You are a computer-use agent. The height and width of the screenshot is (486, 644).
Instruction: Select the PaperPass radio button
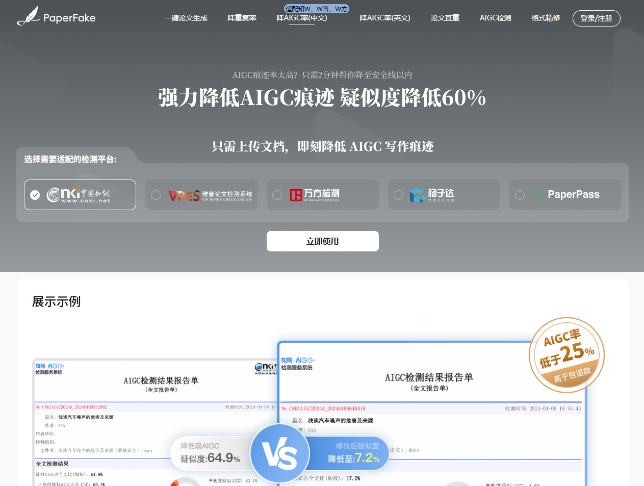520,195
